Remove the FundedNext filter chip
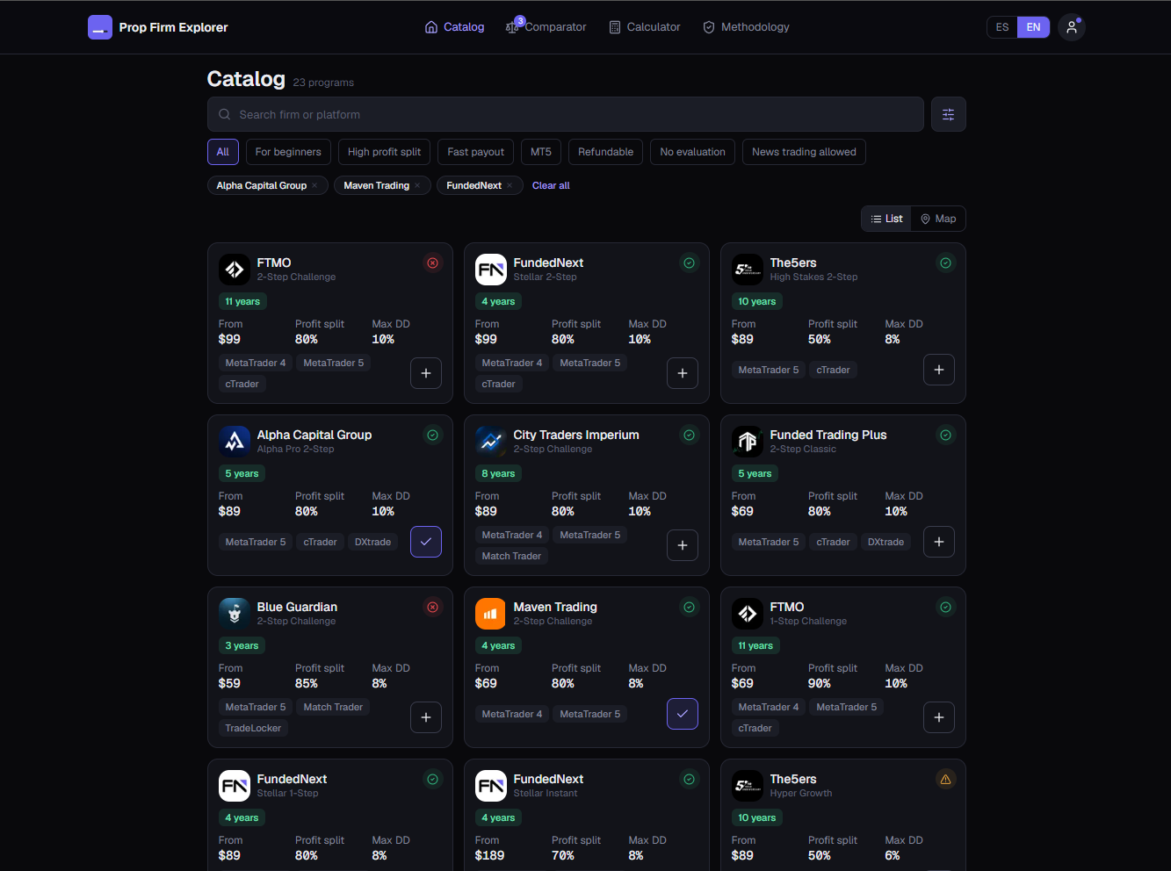Viewport: 1171px width, 871px height. 510,185
